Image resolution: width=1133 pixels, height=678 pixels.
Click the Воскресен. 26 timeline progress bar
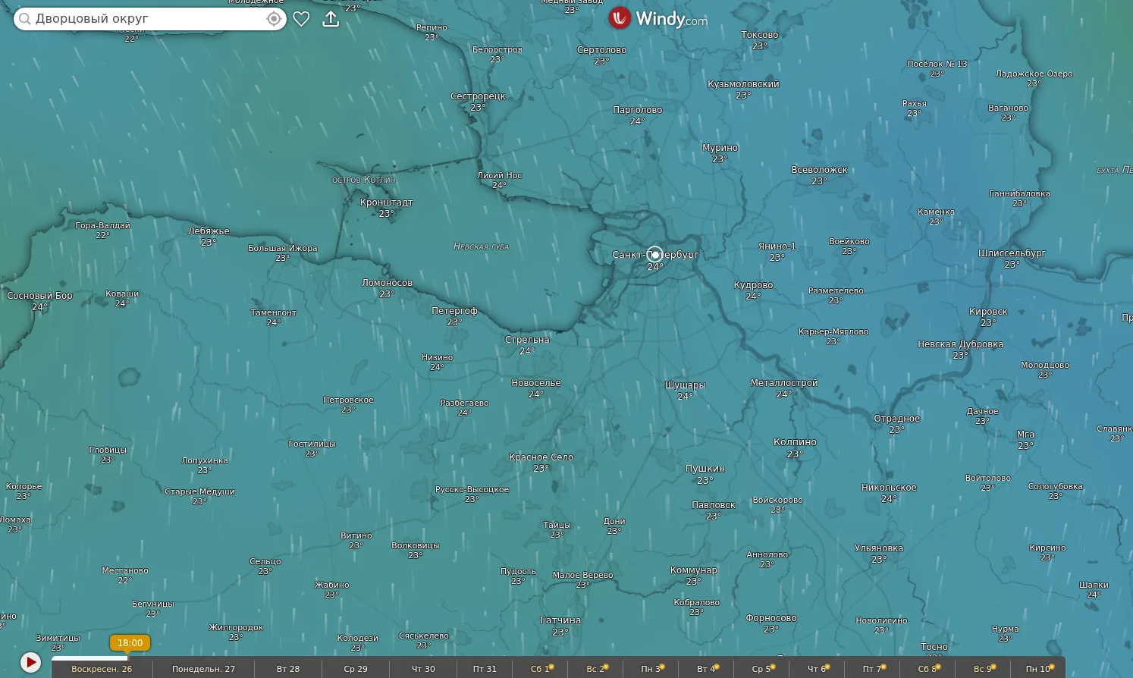point(89,658)
